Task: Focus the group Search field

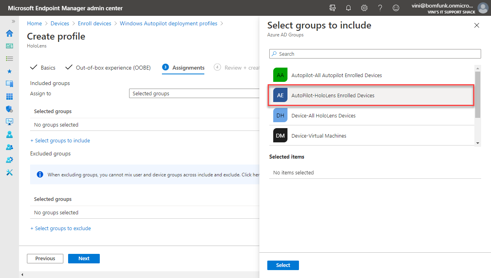Action: tap(375, 54)
